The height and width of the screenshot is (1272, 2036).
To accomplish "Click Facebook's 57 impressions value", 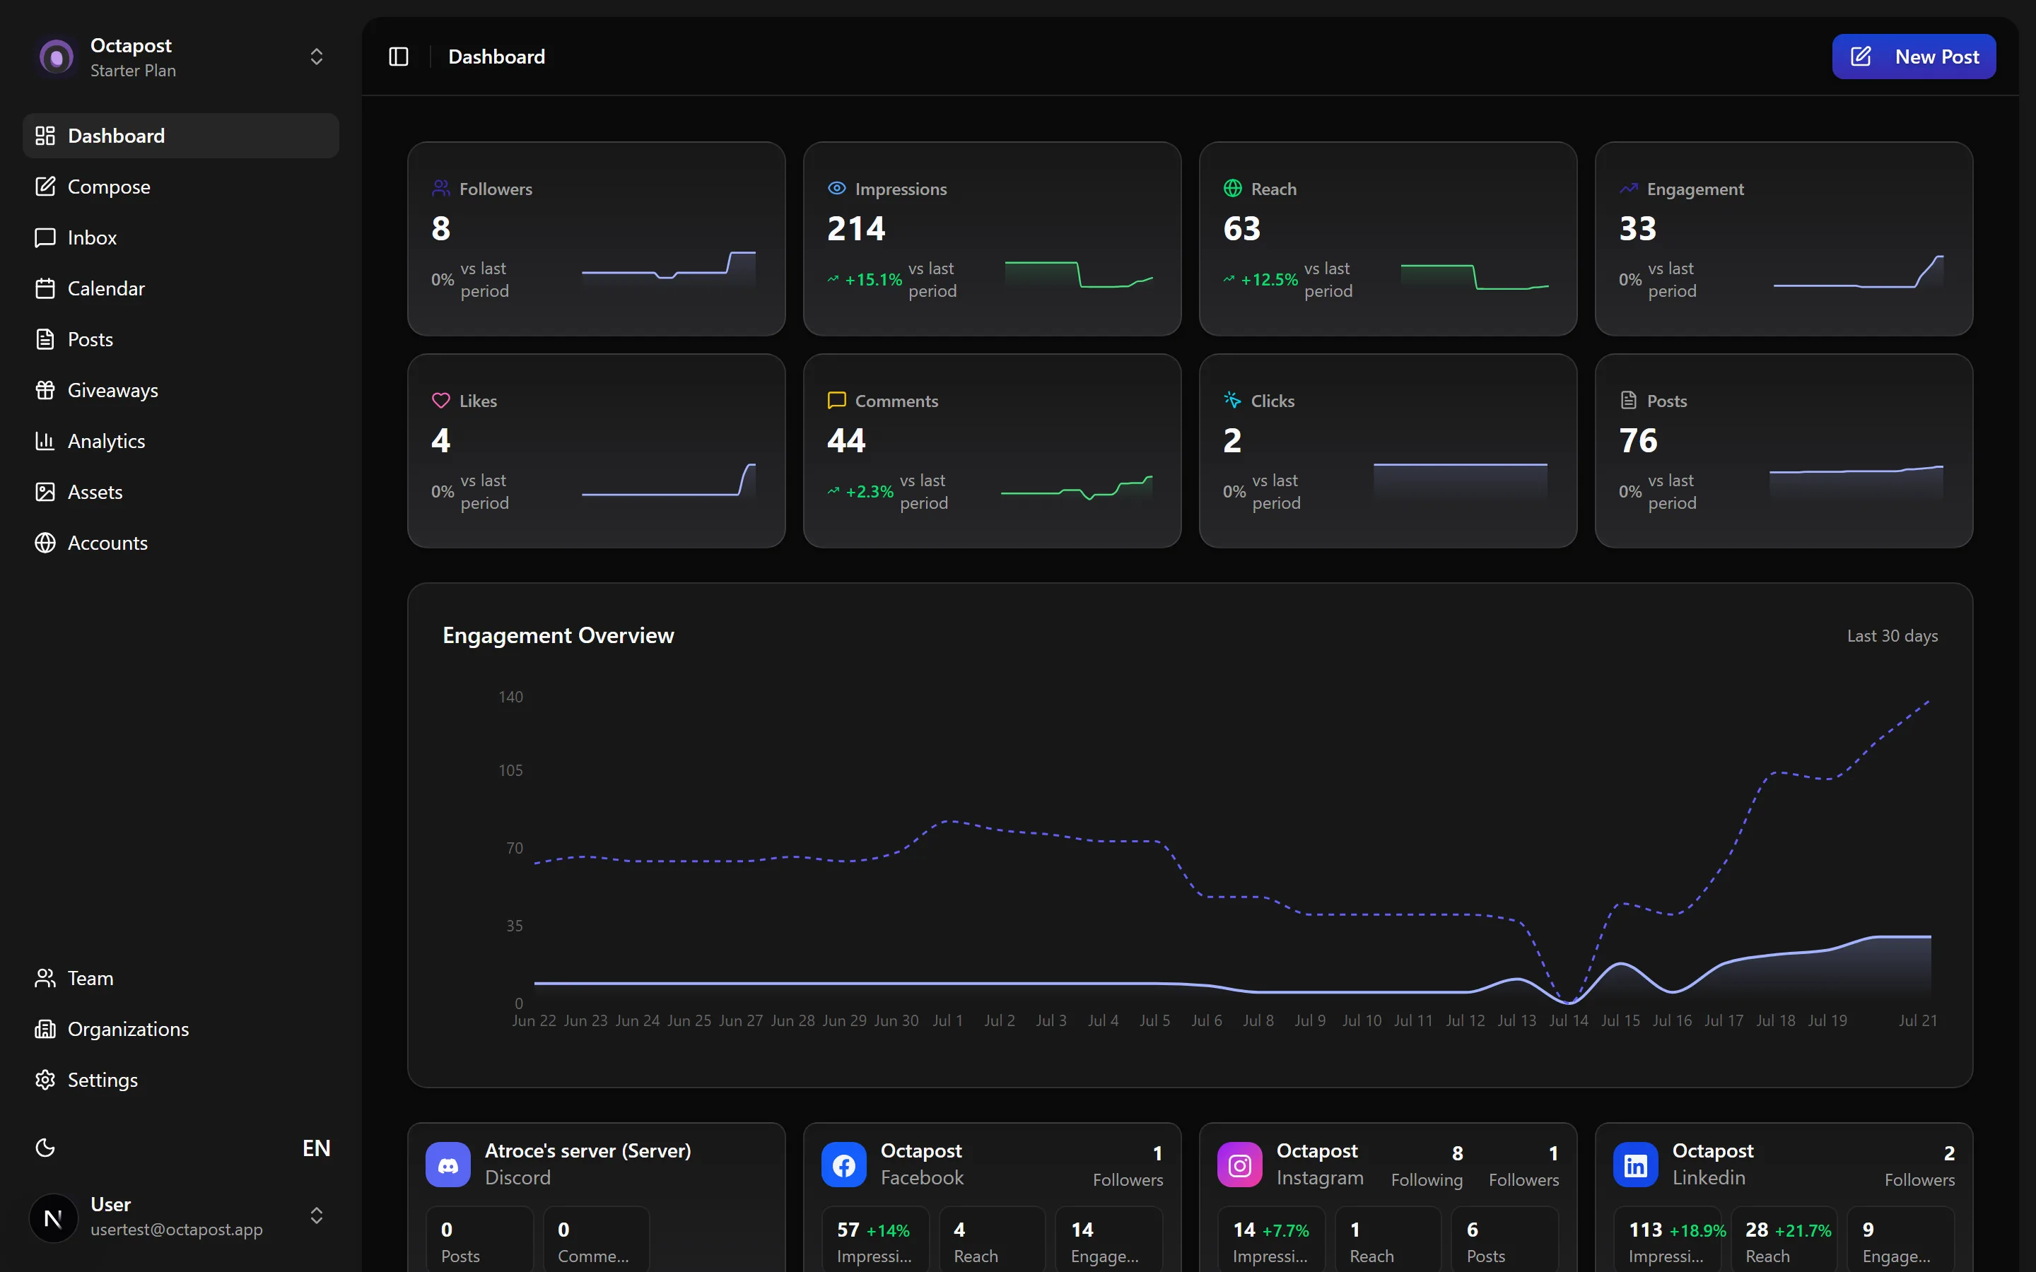I will [x=848, y=1230].
